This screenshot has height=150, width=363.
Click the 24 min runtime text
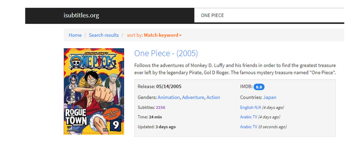[155, 117]
